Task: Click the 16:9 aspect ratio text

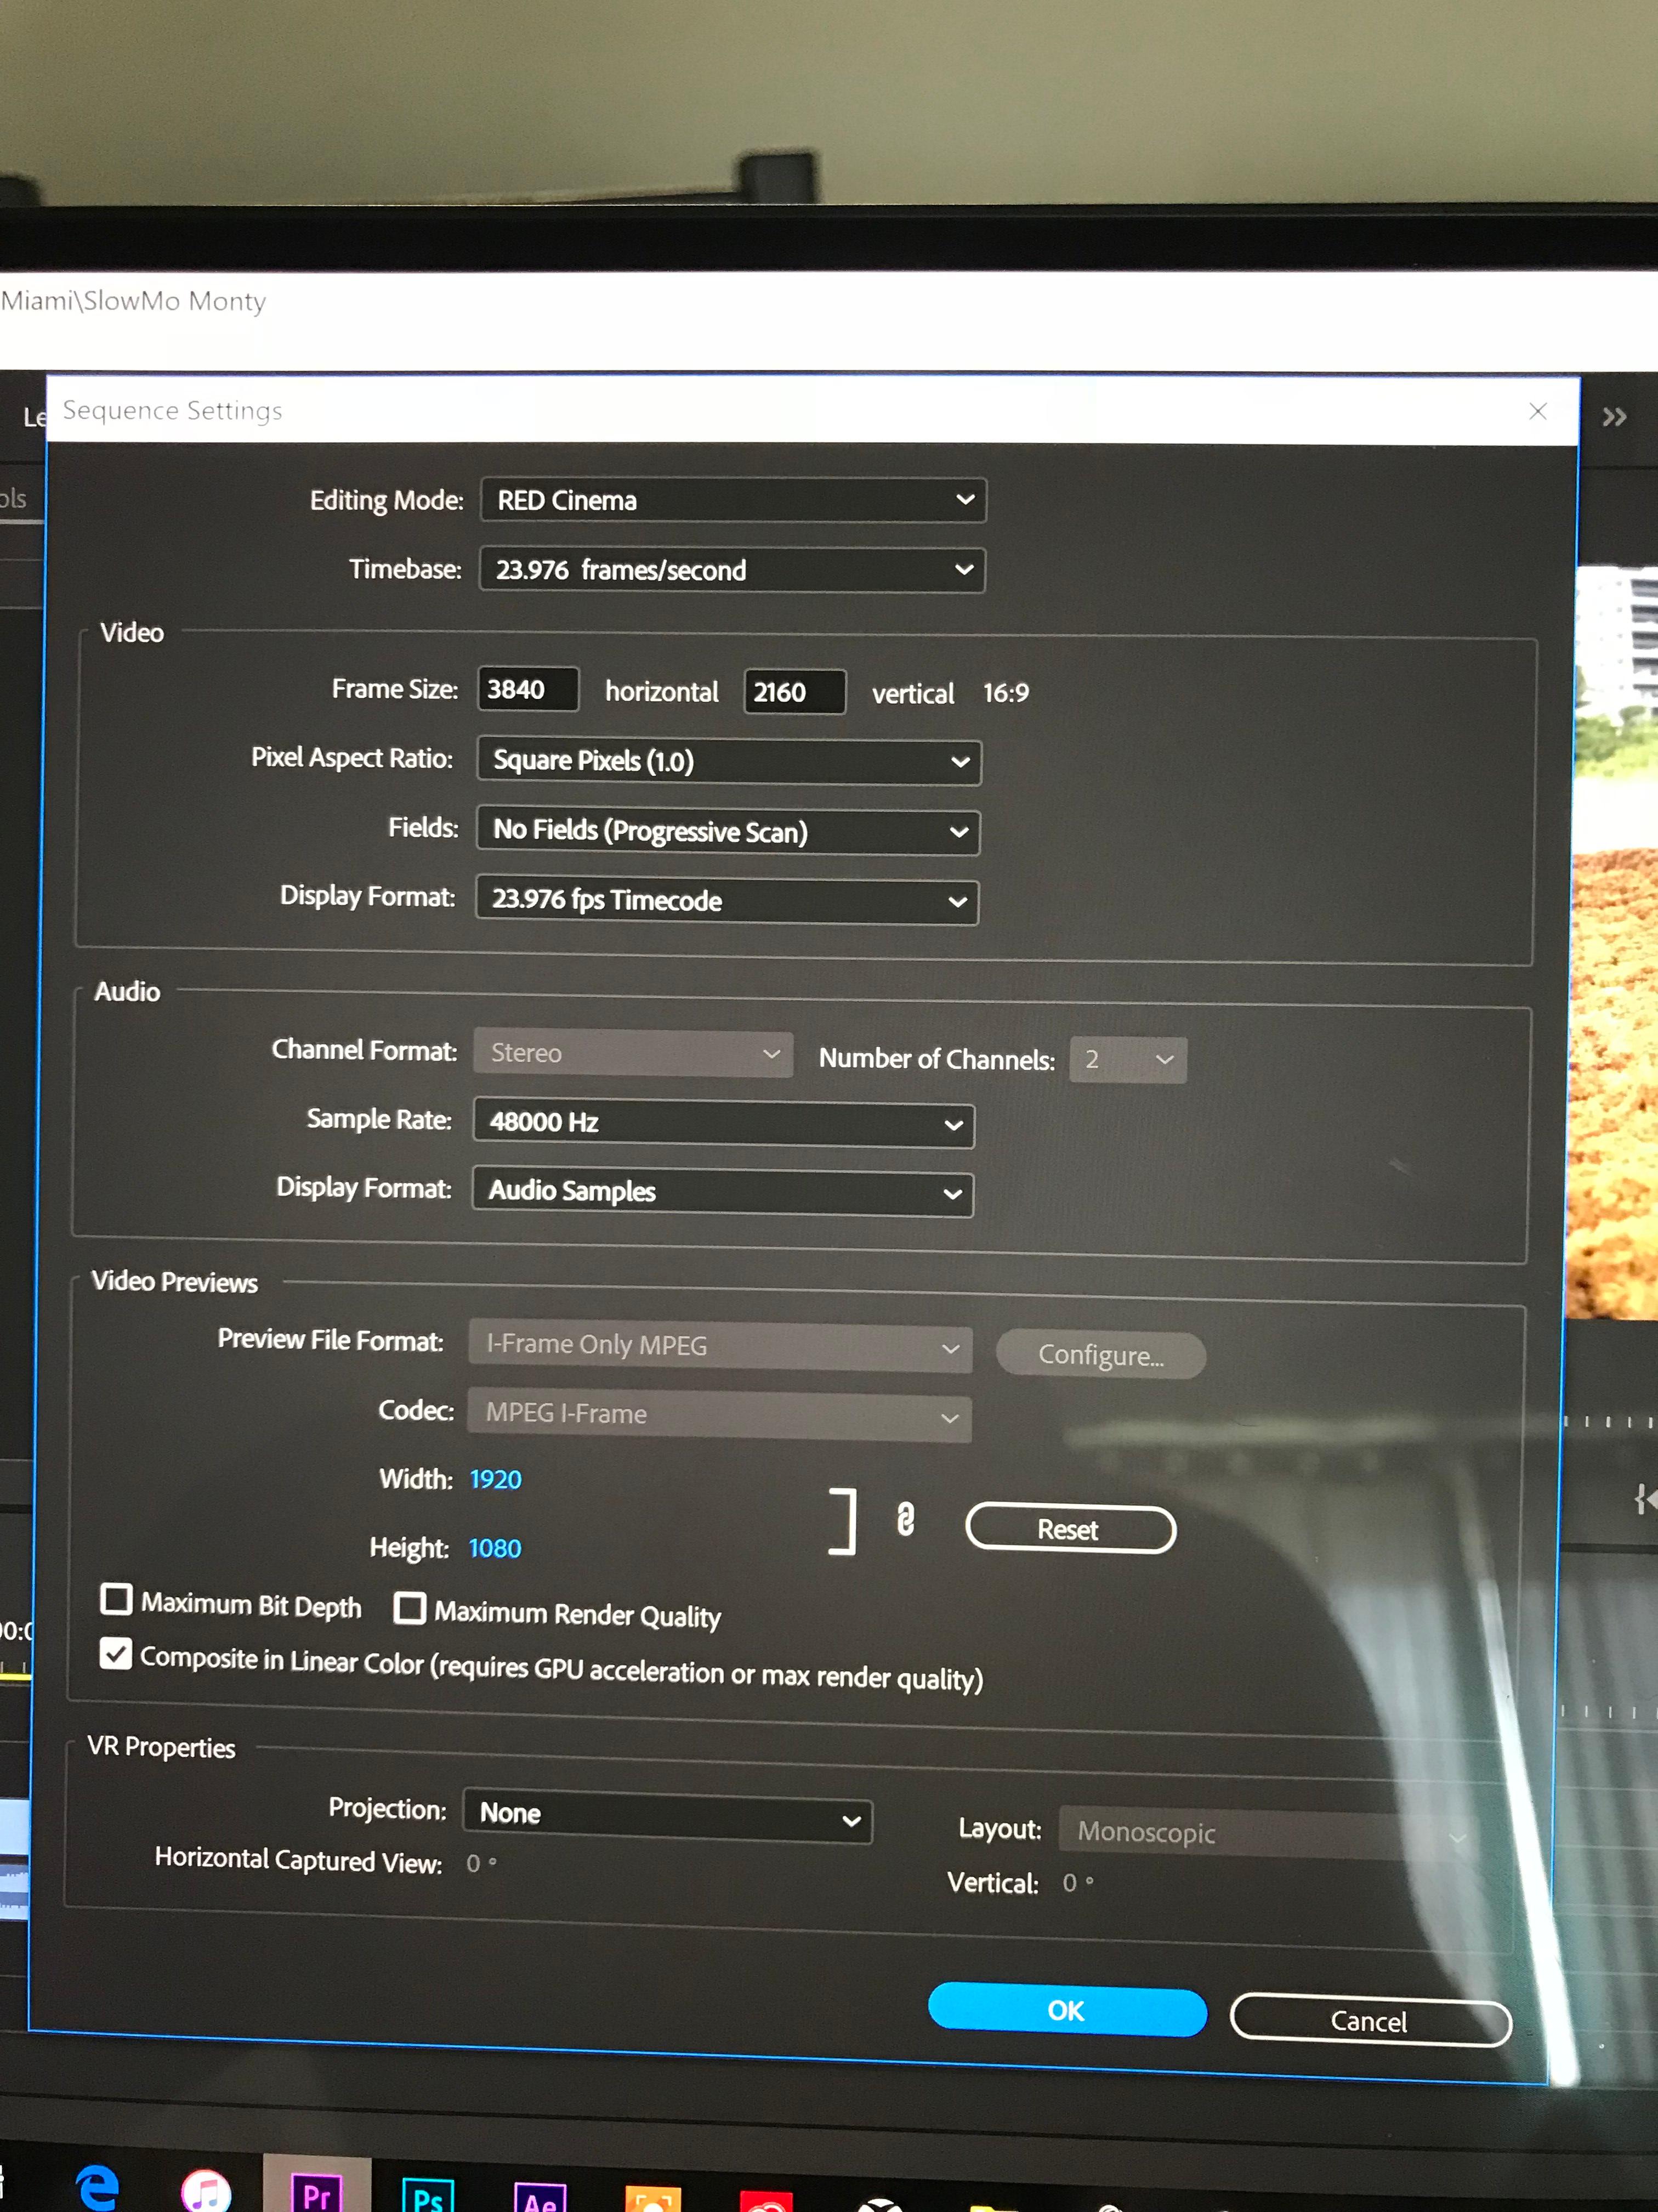Action: 1007,693
